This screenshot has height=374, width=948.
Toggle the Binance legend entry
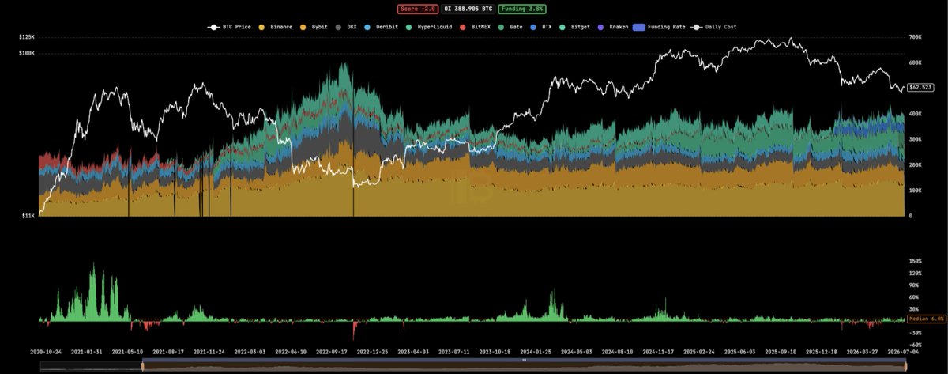click(x=276, y=27)
